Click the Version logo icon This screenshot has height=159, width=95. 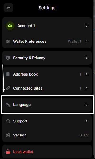(8, 135)
